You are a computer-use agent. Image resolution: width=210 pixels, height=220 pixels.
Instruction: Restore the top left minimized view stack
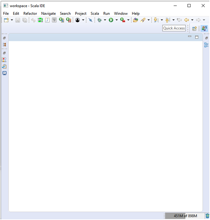[4, 38]
